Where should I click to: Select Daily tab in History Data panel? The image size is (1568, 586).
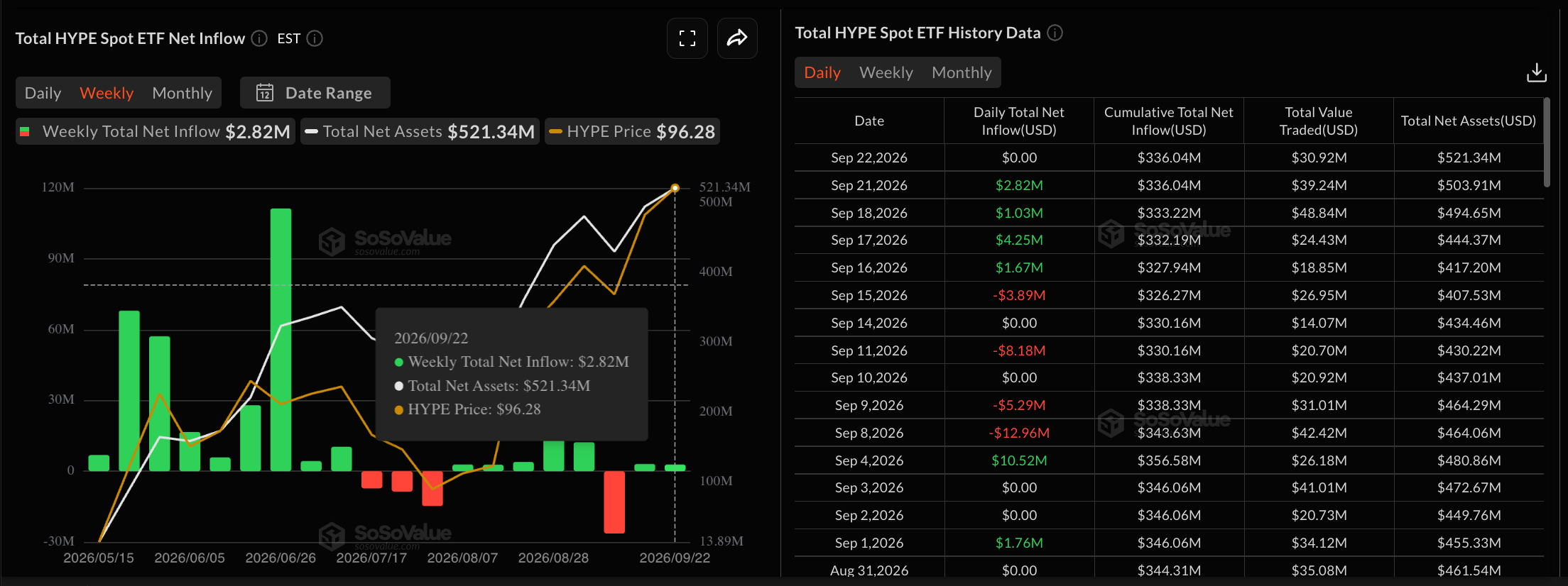(x=822, y=72)
